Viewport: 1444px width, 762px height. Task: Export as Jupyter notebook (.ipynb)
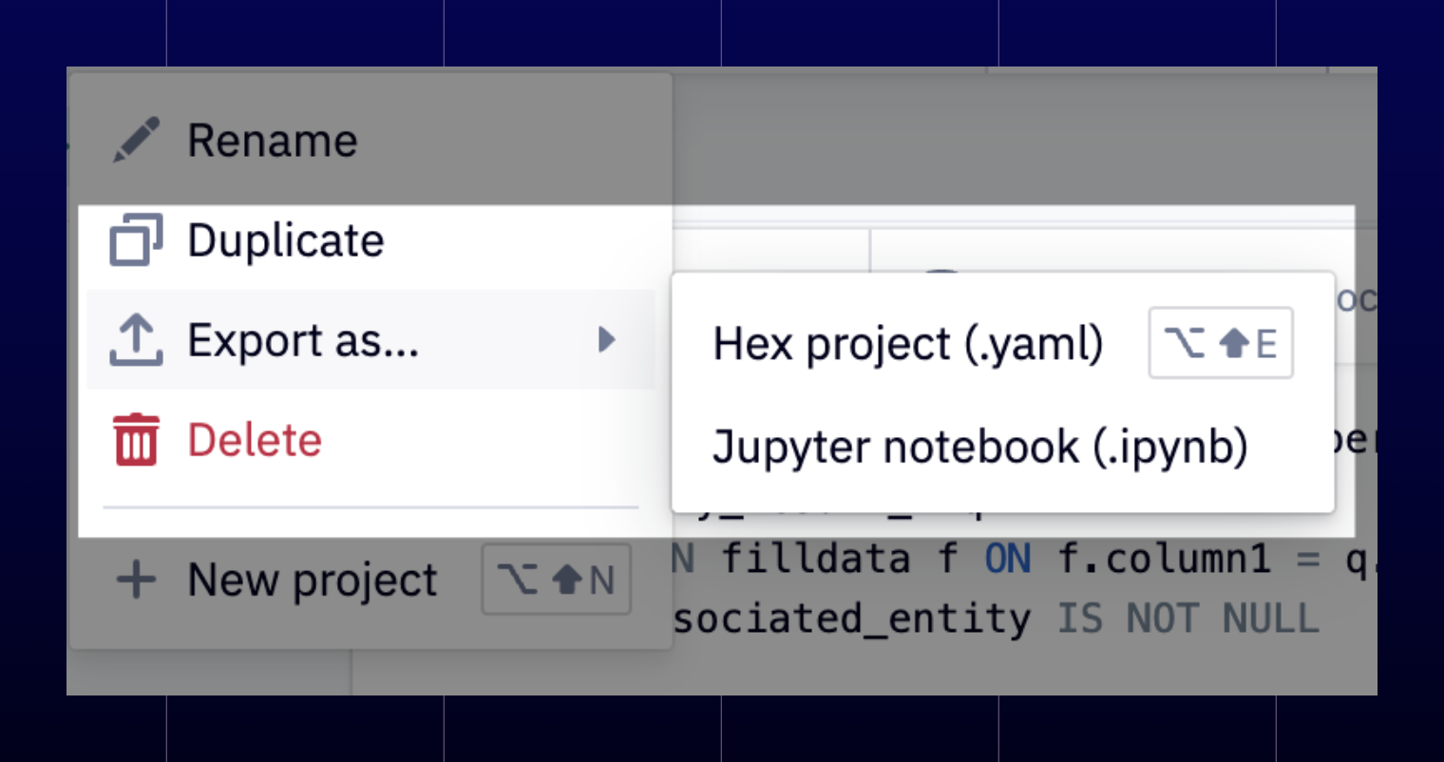tap(1003, 447)
